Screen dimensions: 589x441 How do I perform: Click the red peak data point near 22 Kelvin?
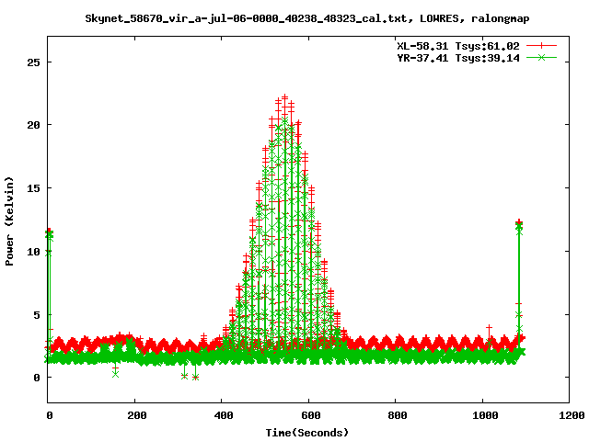(284, 97)
